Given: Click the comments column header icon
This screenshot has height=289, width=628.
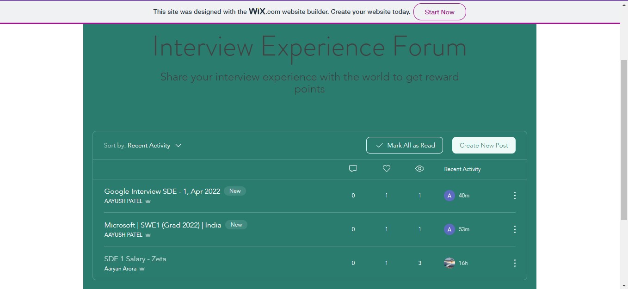Looking at the screenshot, I should click(x=353, y=169).
